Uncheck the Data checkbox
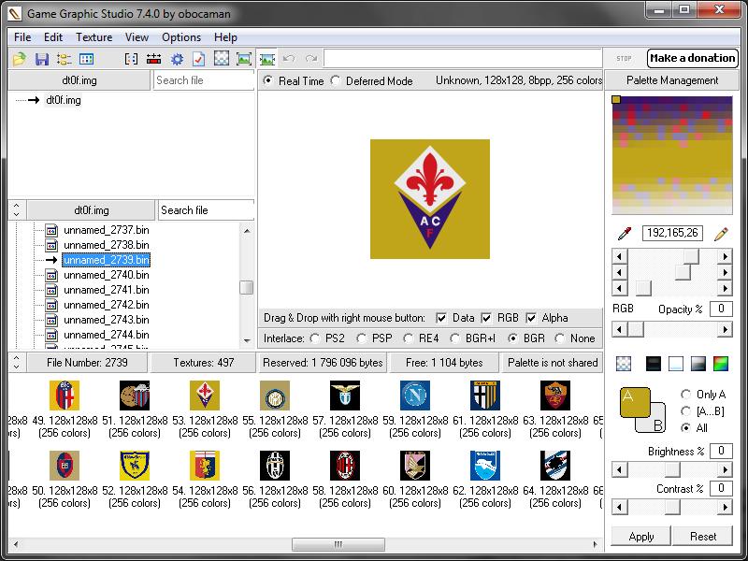Image resolution: width=748 pixels, height=561 pixels. (x=441, y=318)
